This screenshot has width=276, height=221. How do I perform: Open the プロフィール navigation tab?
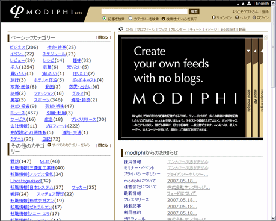pyautogui.click(x=146, y=30)
